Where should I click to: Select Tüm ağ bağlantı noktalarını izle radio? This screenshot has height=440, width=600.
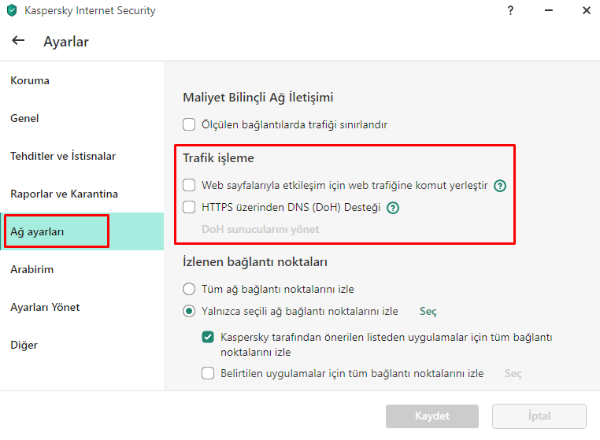click(x=189, y=289)
